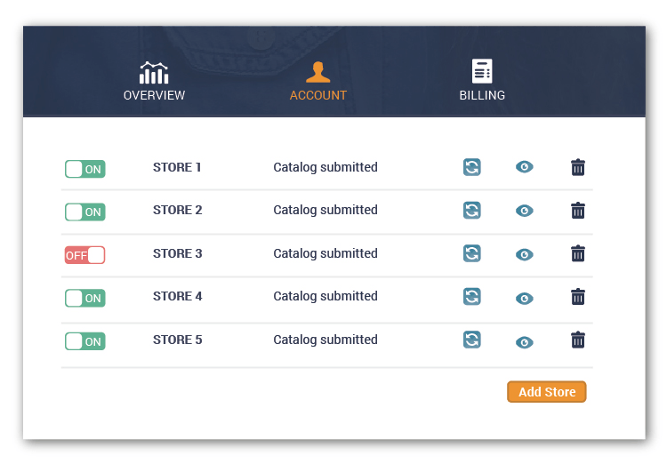Click the Billing document icon
667x472 pixels.
coord(482,71)
